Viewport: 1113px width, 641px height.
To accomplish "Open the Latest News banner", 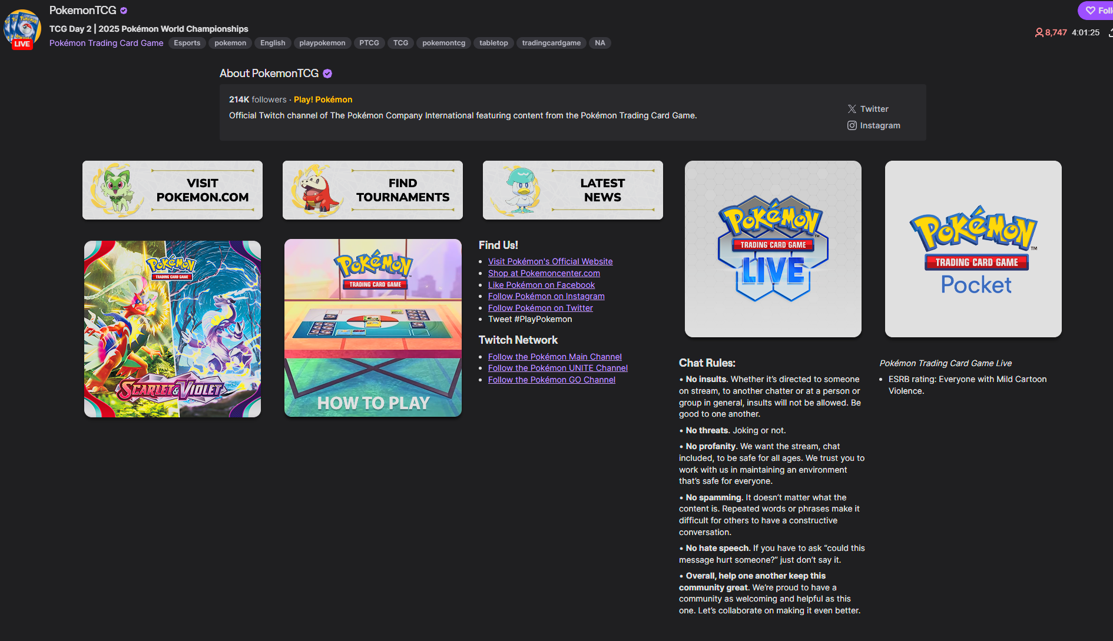I will click(573, 190).
